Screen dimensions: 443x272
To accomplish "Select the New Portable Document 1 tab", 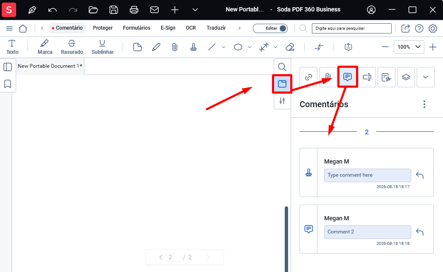I will (x=50, y=66).
